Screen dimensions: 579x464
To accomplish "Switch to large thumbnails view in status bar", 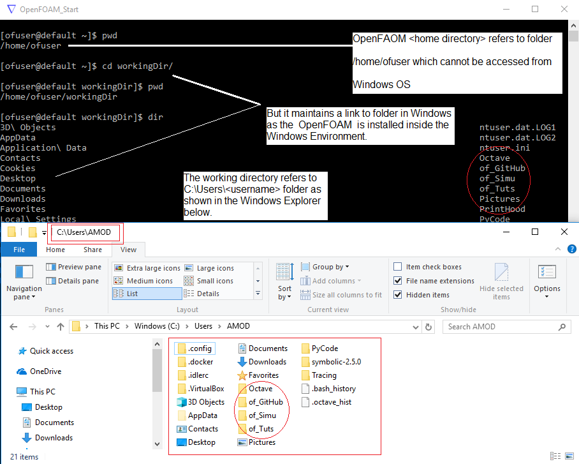I will tap(569, 456).
